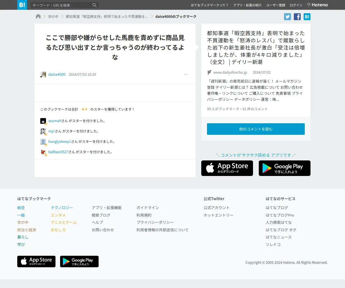Open the はてなニュース service link

[x=279, y=237]
